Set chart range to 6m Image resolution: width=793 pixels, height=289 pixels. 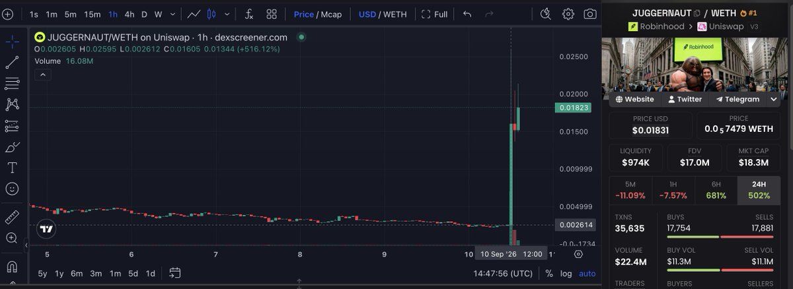pyautogui.click(x=77, y=273)
